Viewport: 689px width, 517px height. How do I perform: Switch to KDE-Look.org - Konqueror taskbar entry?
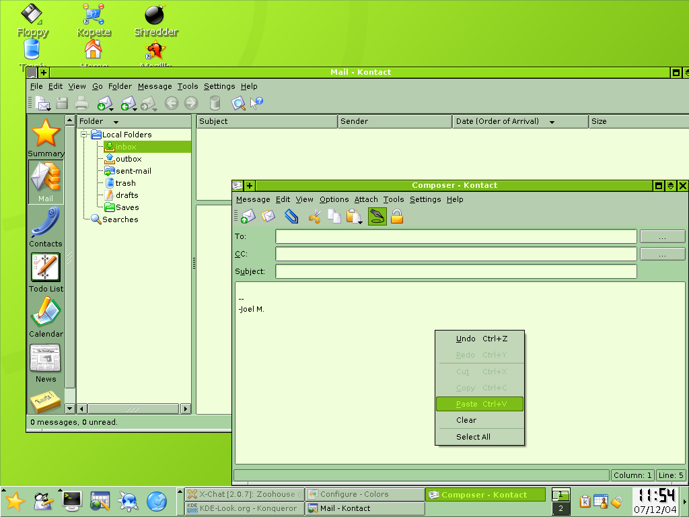point(244,508)
